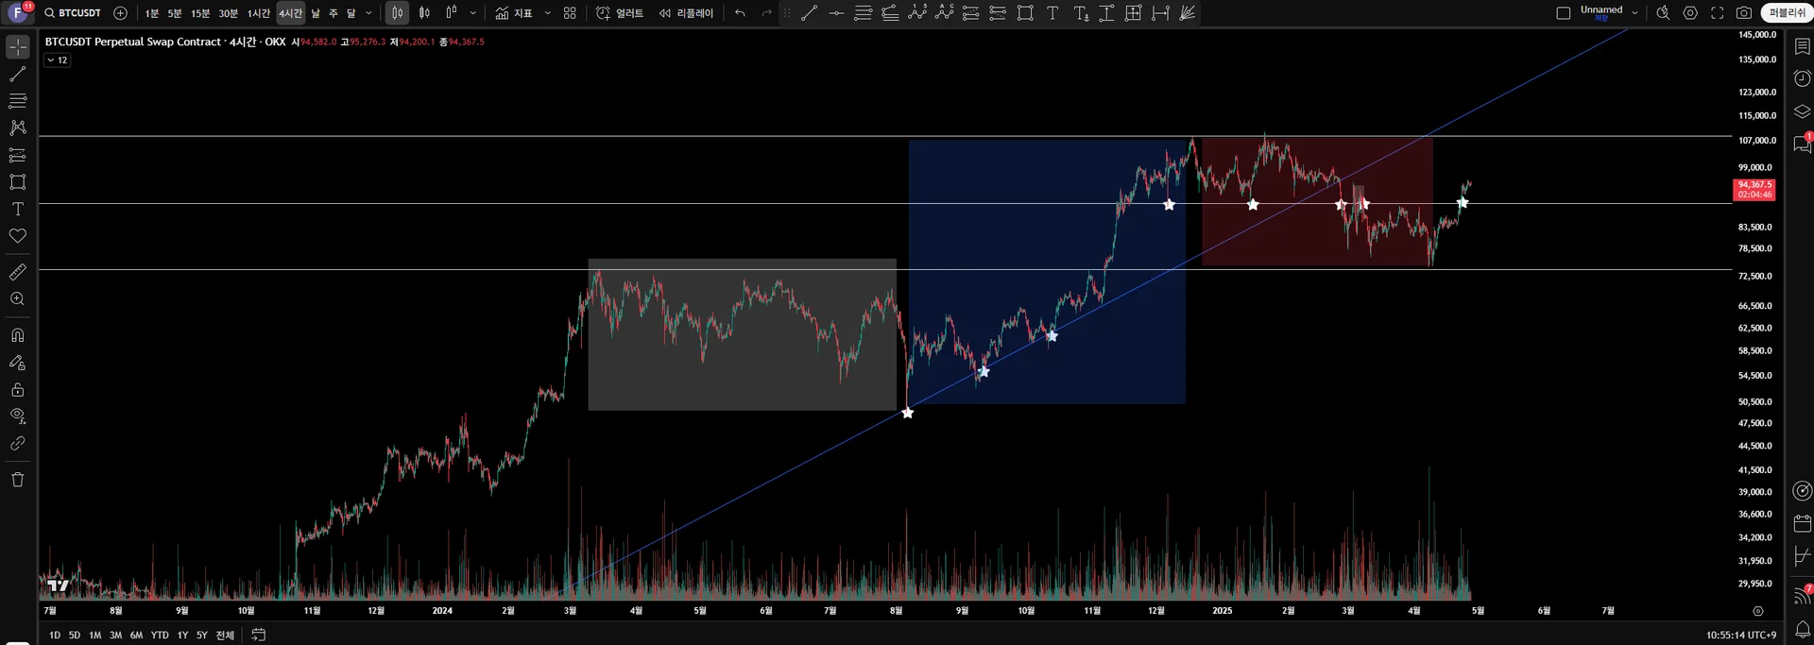This screenshot has width=1814, height=645.
Task: Select the crosshair cursor tool
Action: click(x=18, y=46)
